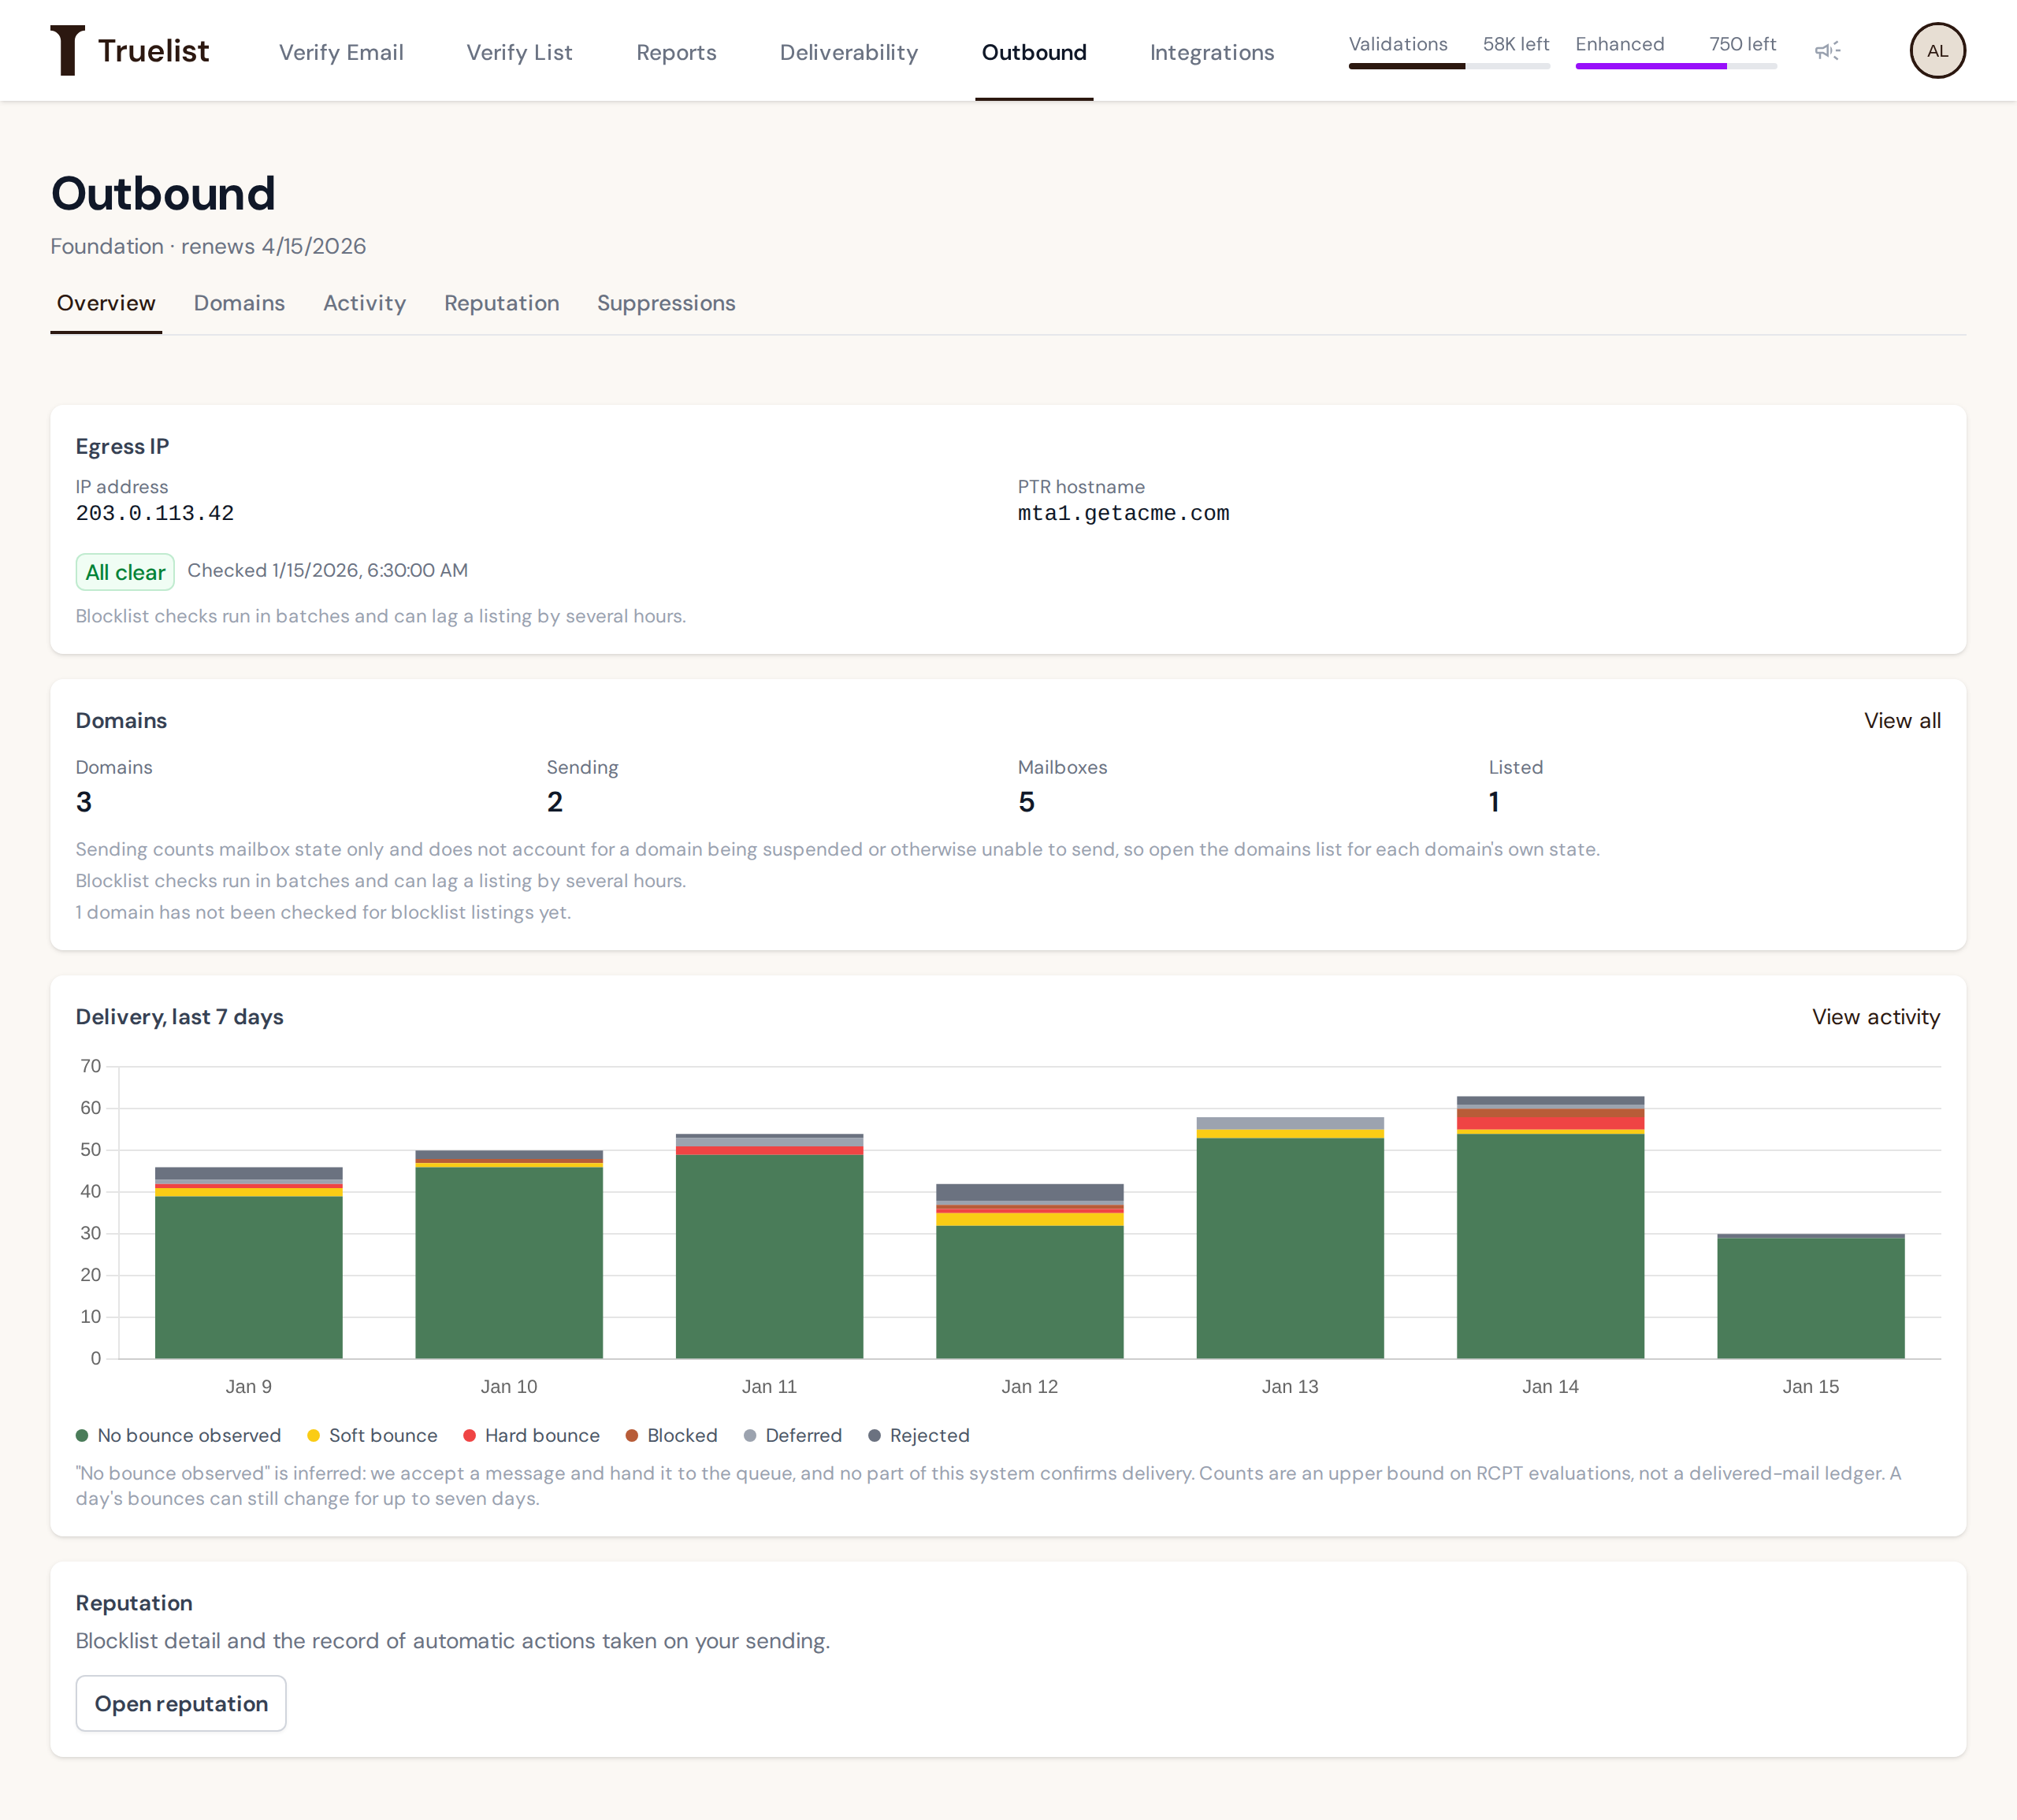The image size is (2017, 1820).
Task: Click the Sending count value 2
Action: pos(555,802)
